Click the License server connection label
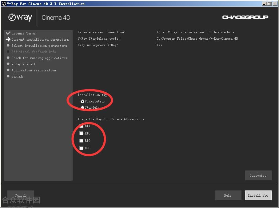Image resolution: width=279 pixels, height=208 pixels. point(102,32)
